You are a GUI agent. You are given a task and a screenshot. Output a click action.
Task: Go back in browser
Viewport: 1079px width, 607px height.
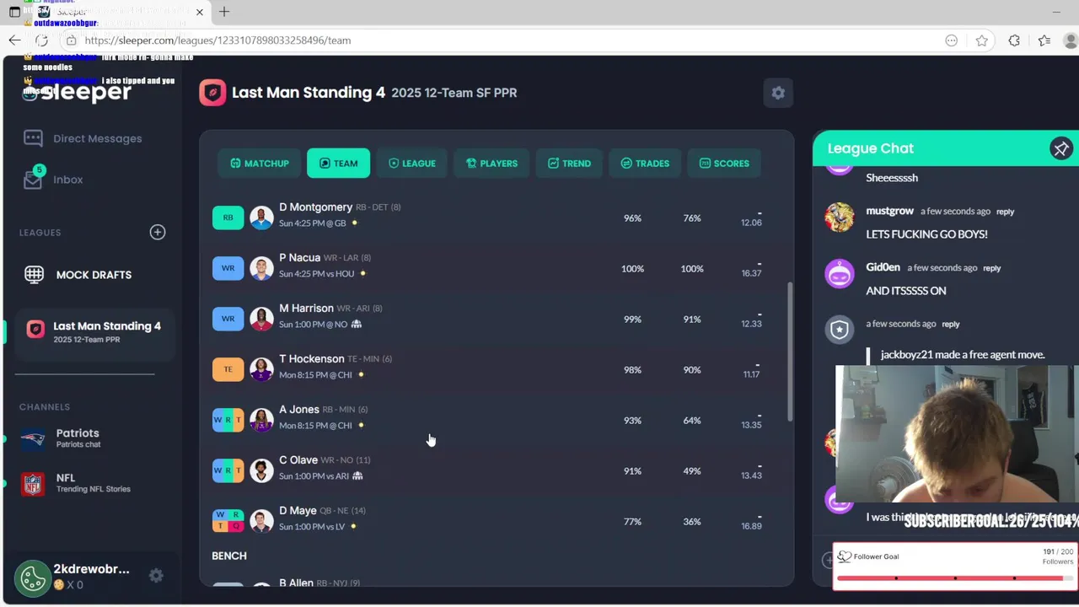(14, 40)
